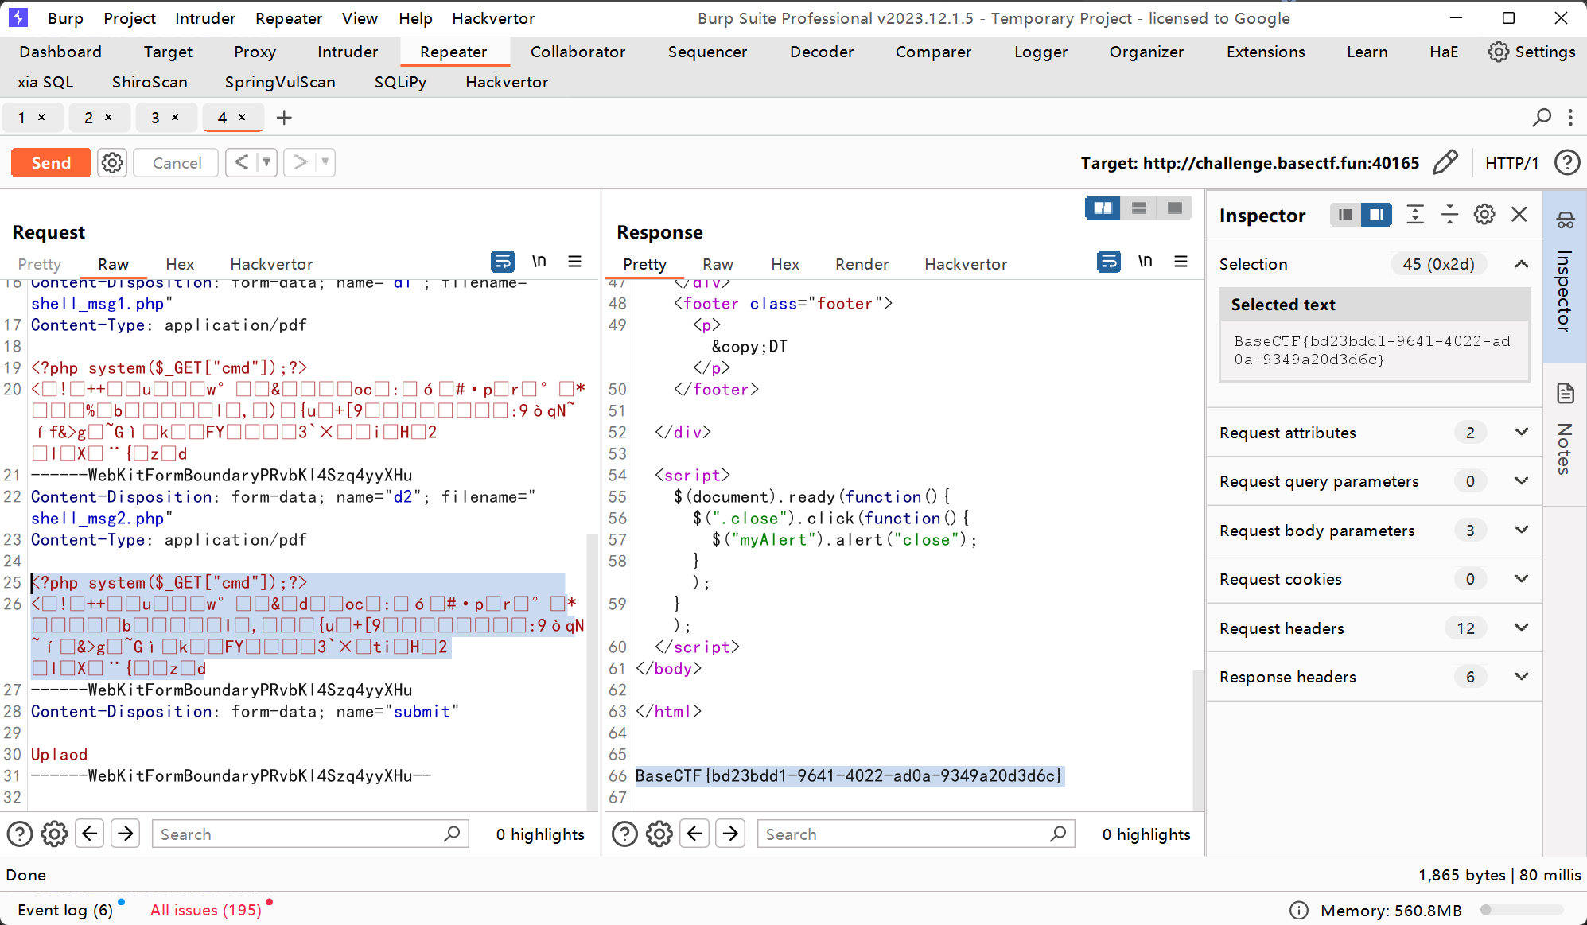Open the Hackvertor extension tab
This screenshot has height=925, width=1587.
tap(507, 82)
